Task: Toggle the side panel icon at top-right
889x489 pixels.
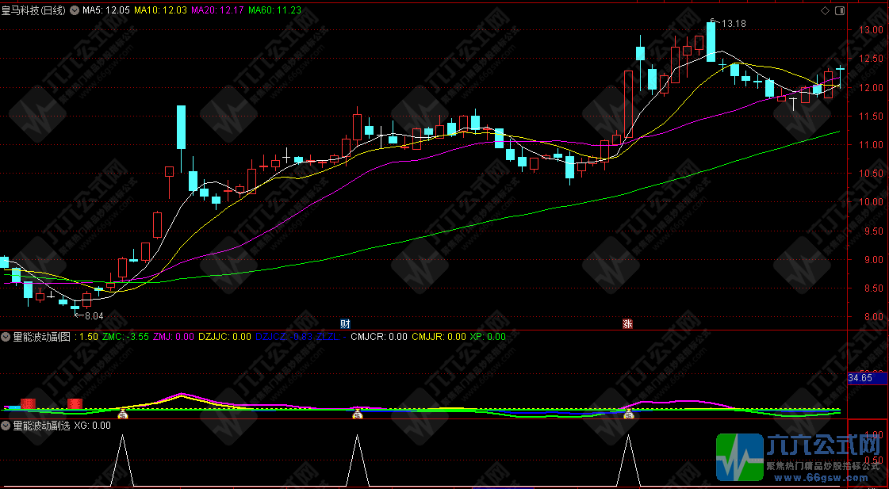Action: [x=837, y=10]
